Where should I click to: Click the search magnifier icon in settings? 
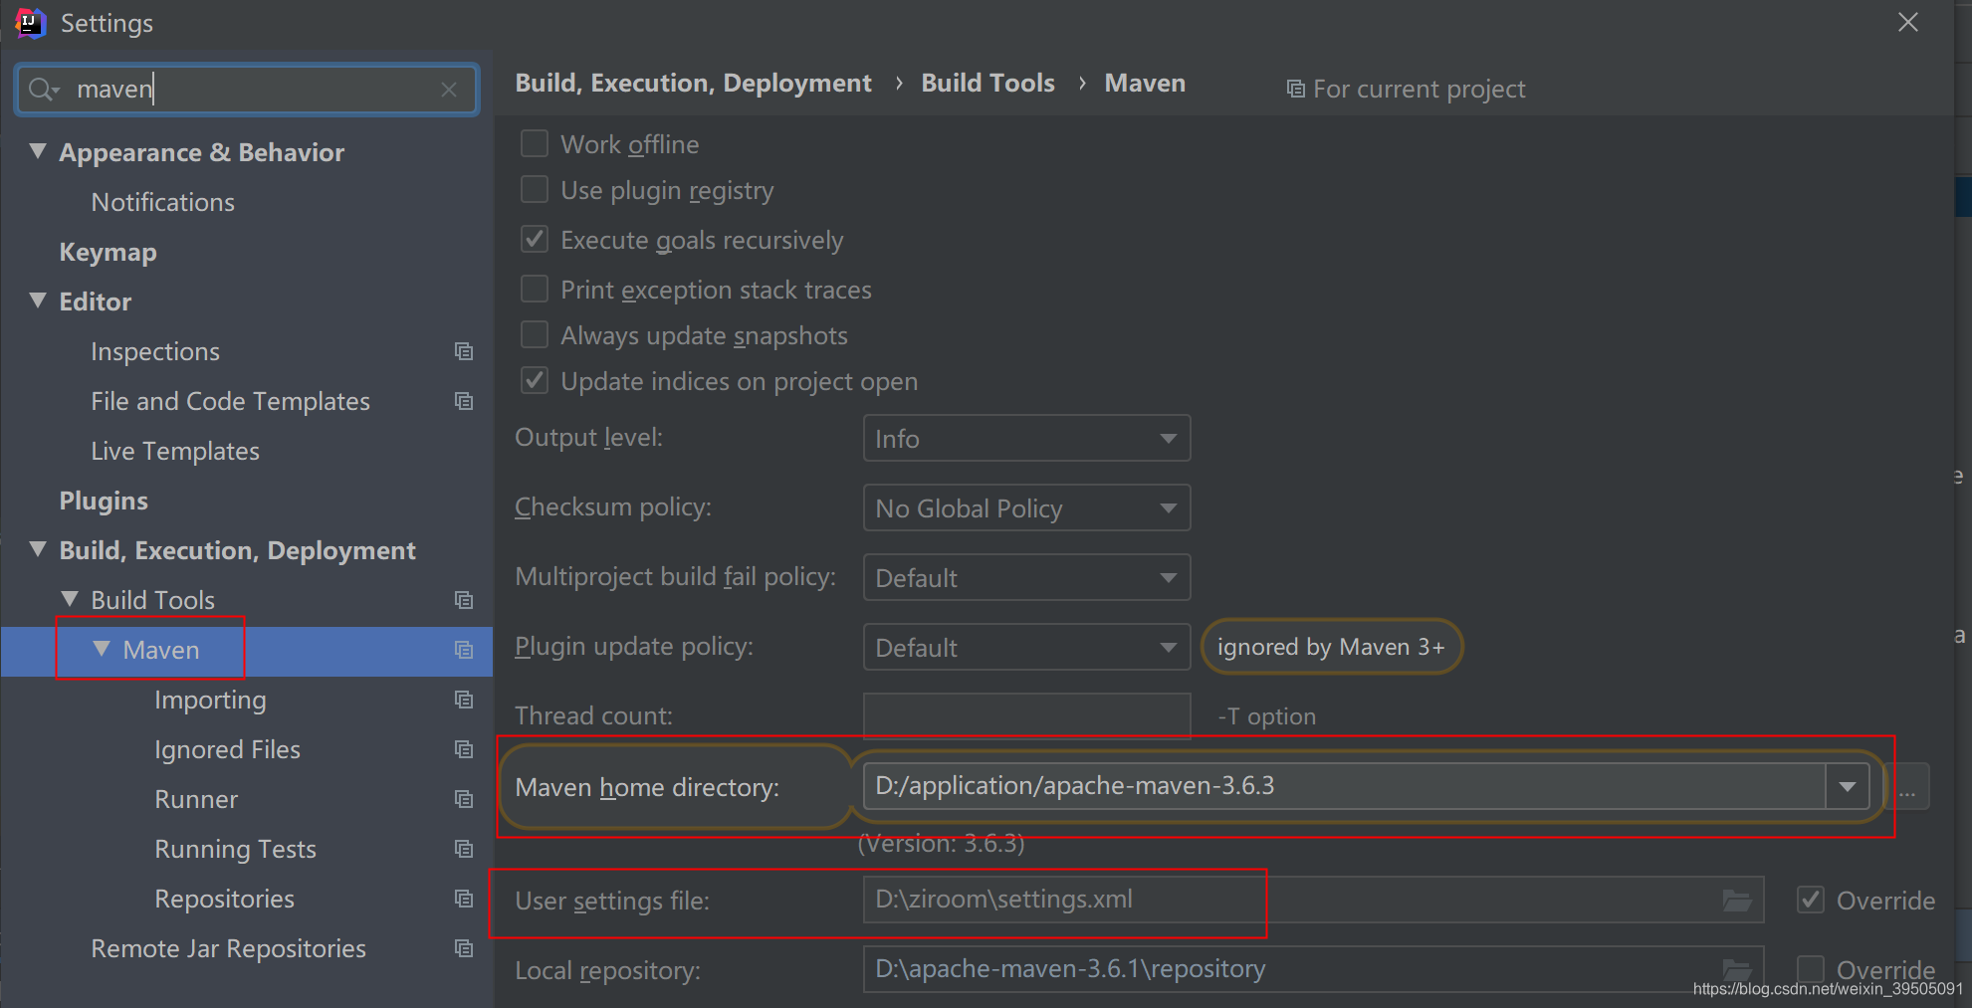44,90
